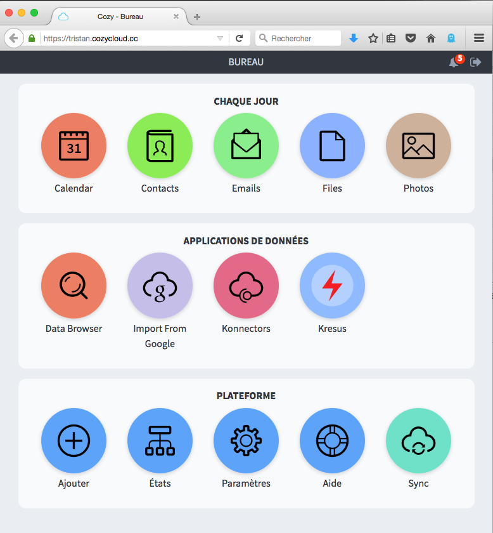Click the Emails text label

(x=246, y=188)
